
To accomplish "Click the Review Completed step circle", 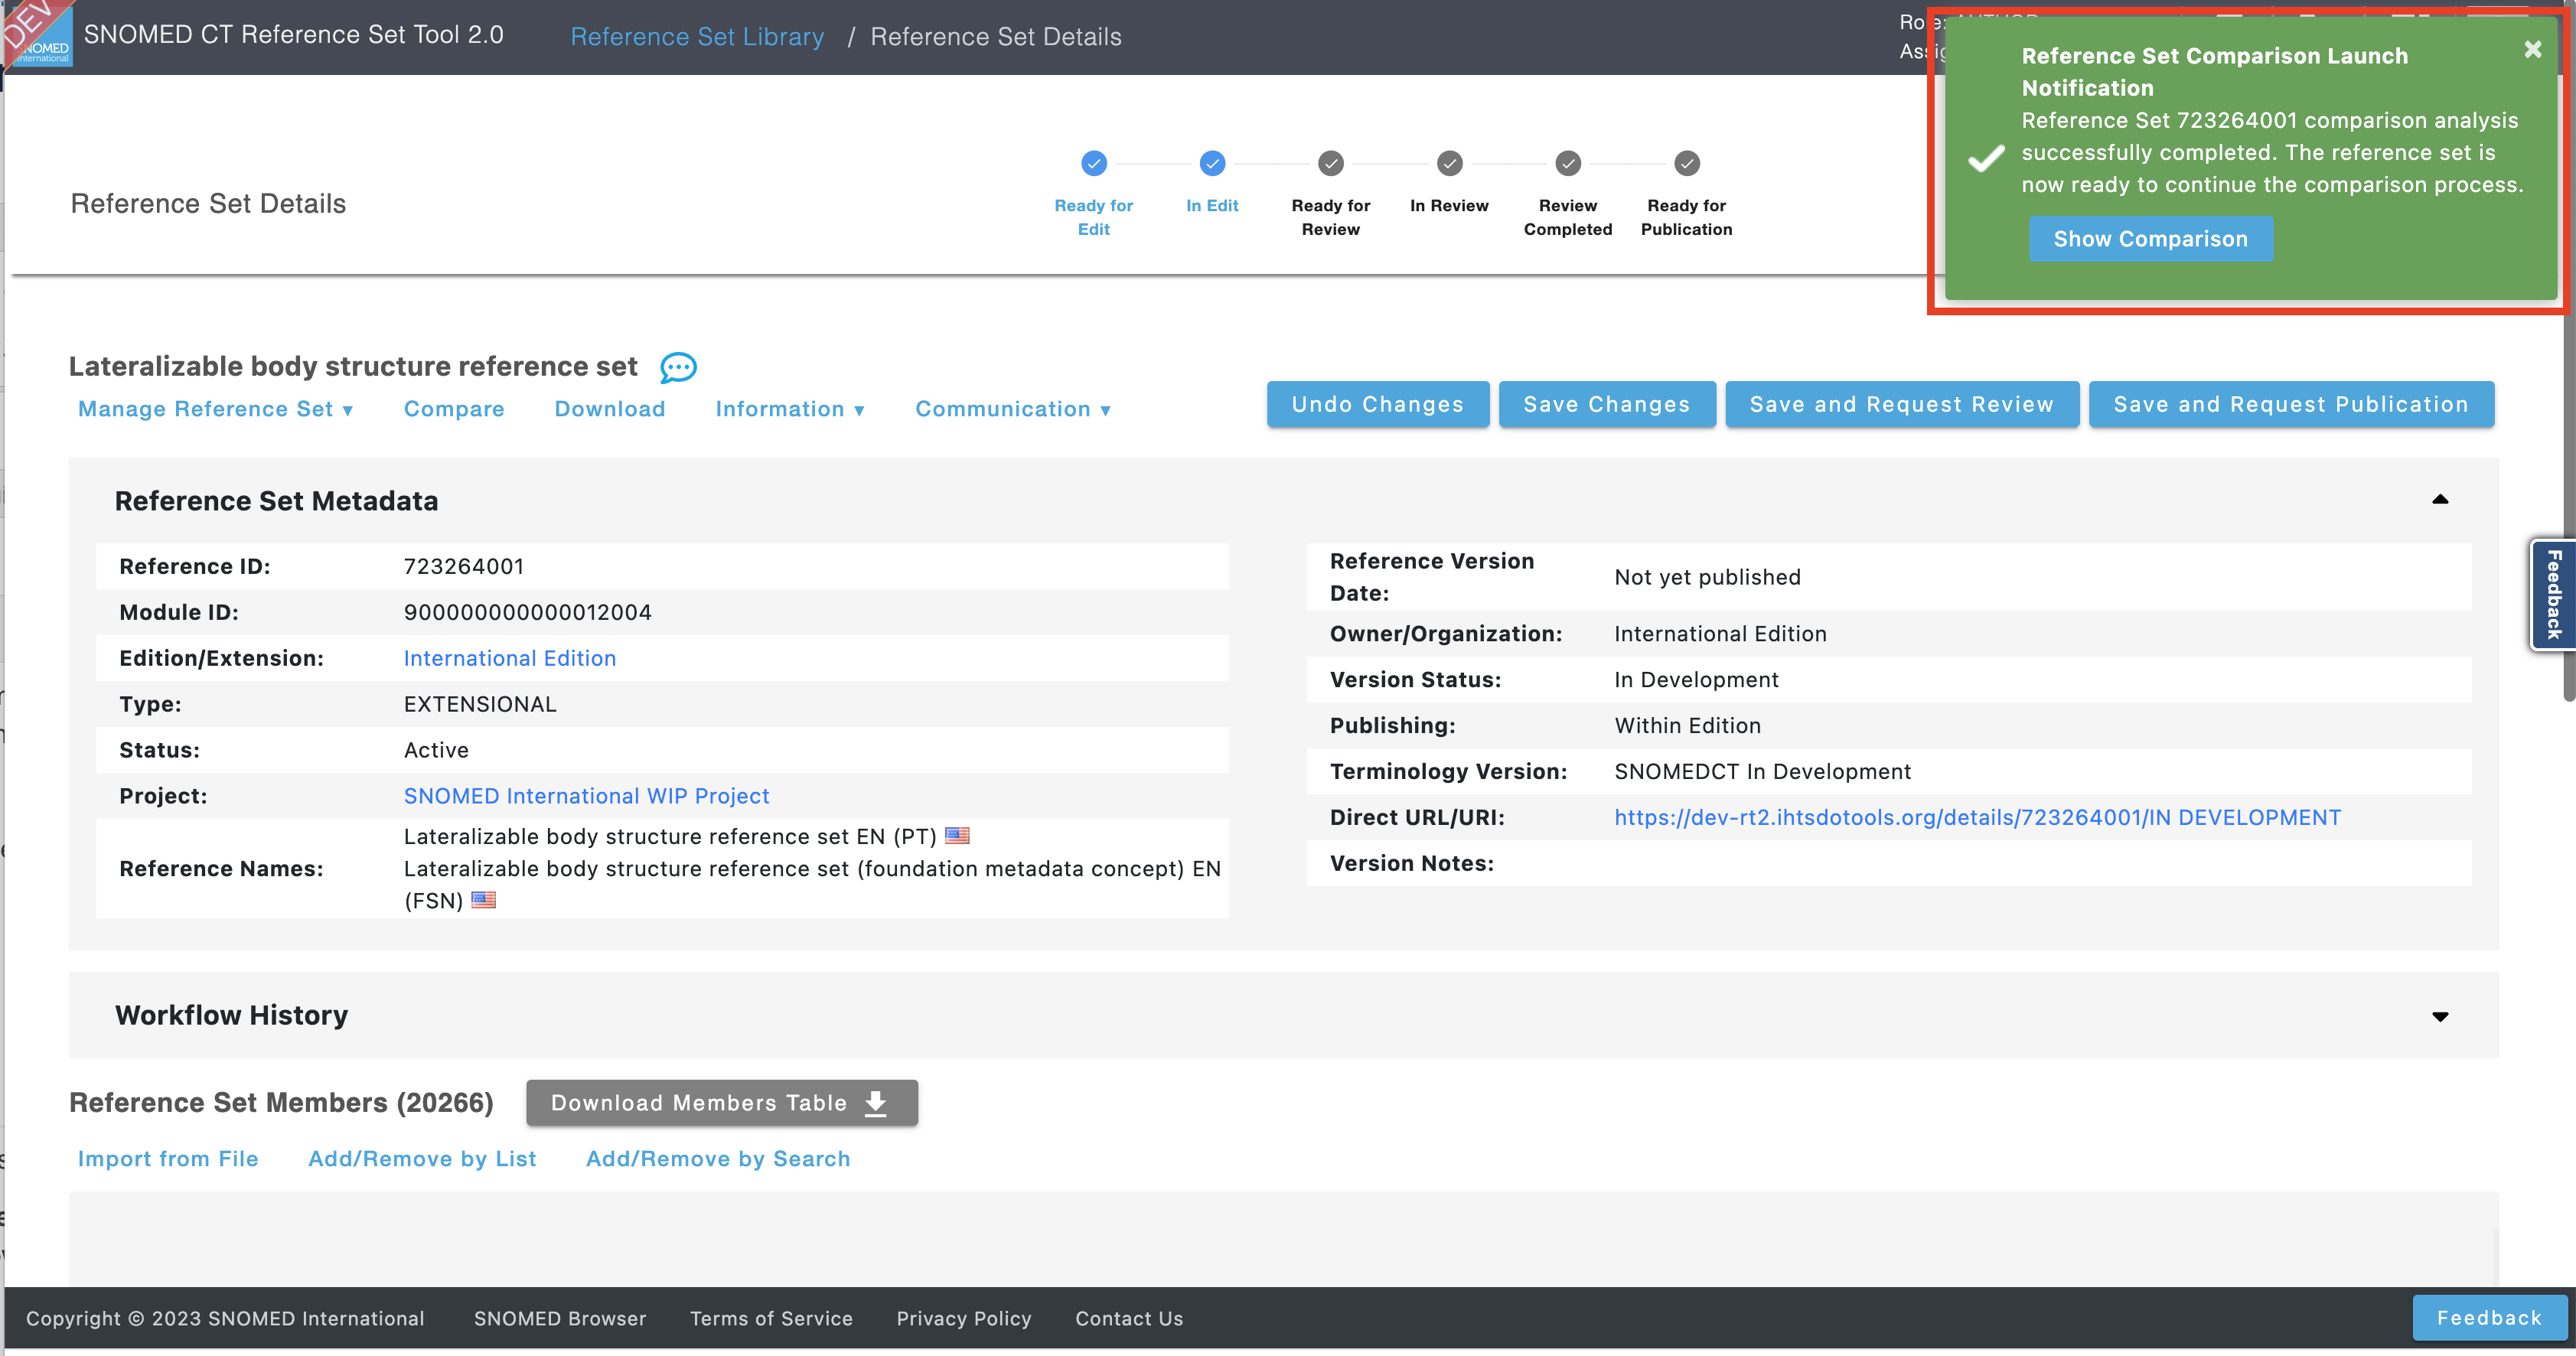I will [x=1568, y=162].
